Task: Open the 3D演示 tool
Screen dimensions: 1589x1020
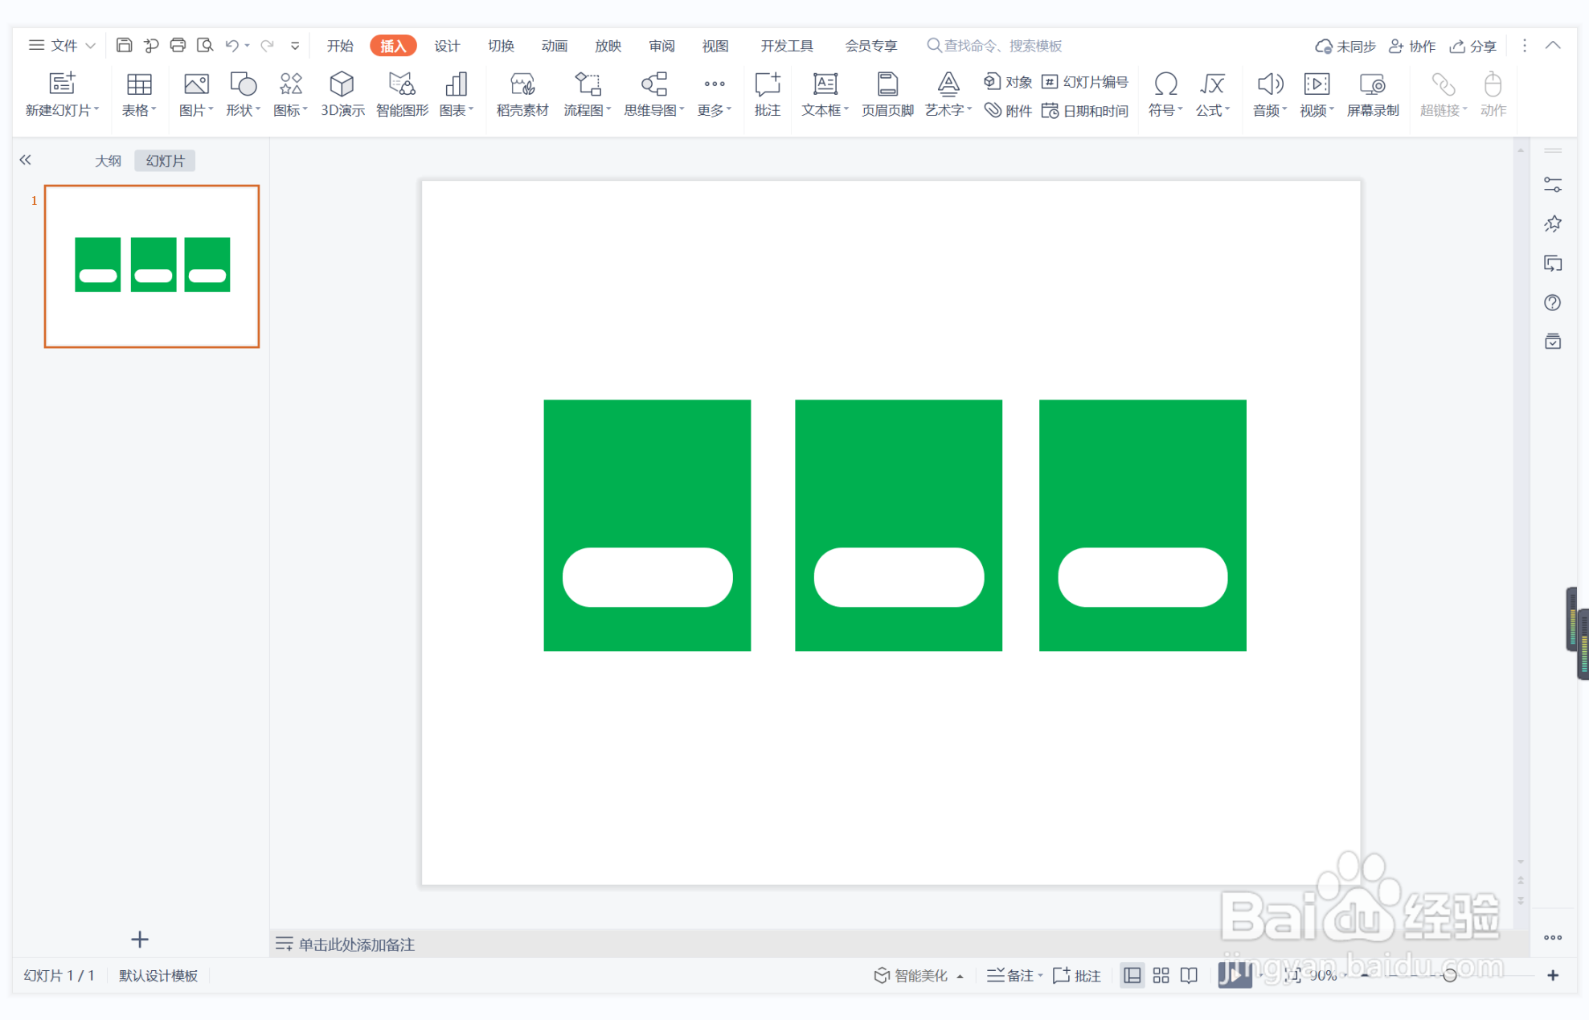Action: [342, 94]
